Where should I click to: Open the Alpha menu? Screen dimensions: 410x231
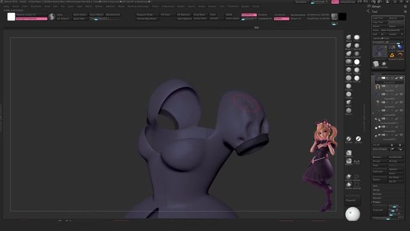pos(6,6)
